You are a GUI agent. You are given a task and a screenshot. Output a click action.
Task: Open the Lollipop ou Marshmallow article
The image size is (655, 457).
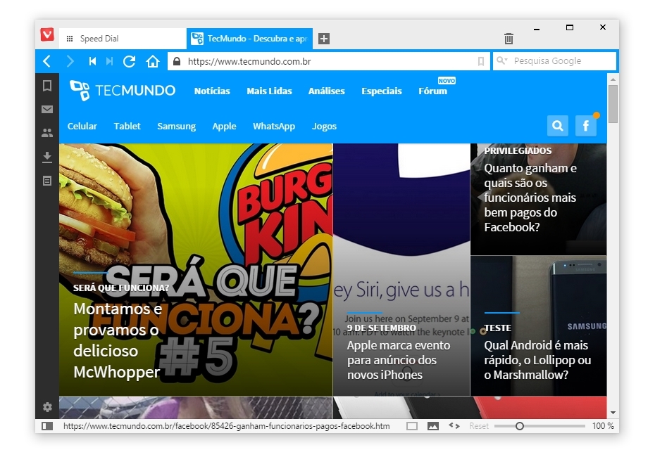(537, 360)
